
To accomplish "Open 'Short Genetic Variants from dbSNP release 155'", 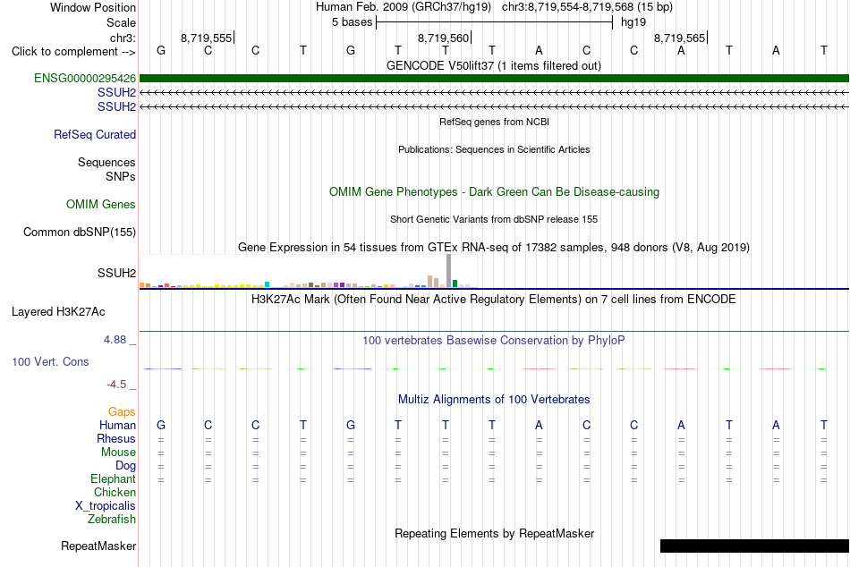I will click(x=494, y=219).
